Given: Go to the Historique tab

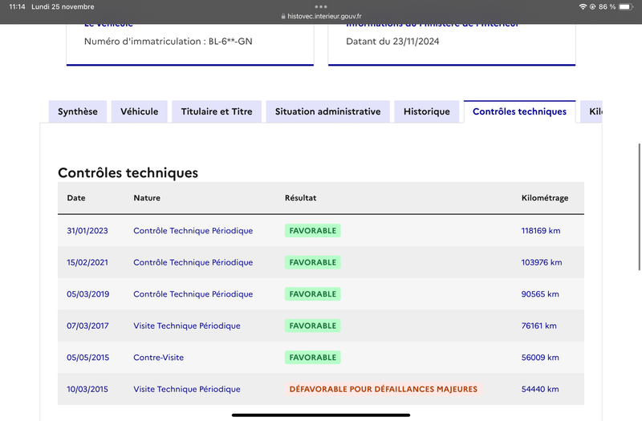Looking at the screenshot, I should point(427,111).
